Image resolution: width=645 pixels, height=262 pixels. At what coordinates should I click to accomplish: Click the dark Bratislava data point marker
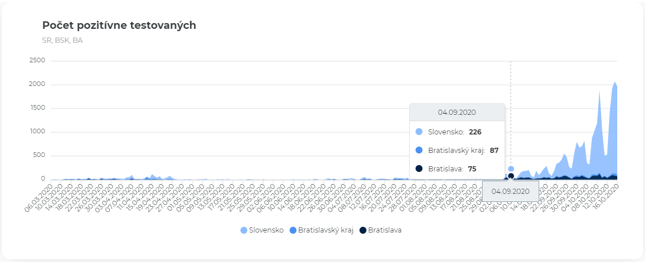point(511,176)
